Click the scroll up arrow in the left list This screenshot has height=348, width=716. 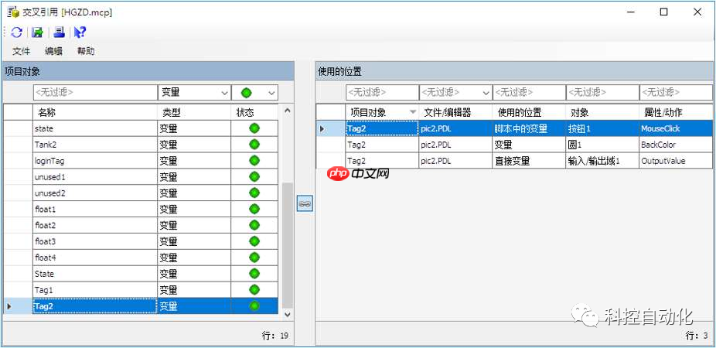[287, 111]
